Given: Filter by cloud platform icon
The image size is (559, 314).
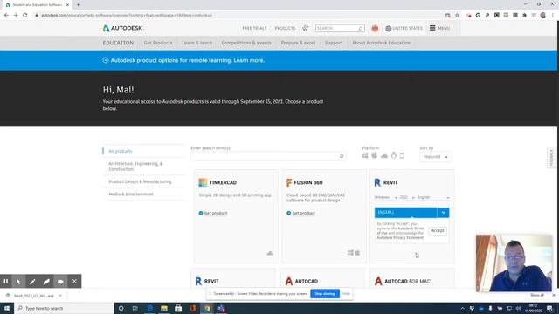Looking at the screenshot, I should [384, 155].
